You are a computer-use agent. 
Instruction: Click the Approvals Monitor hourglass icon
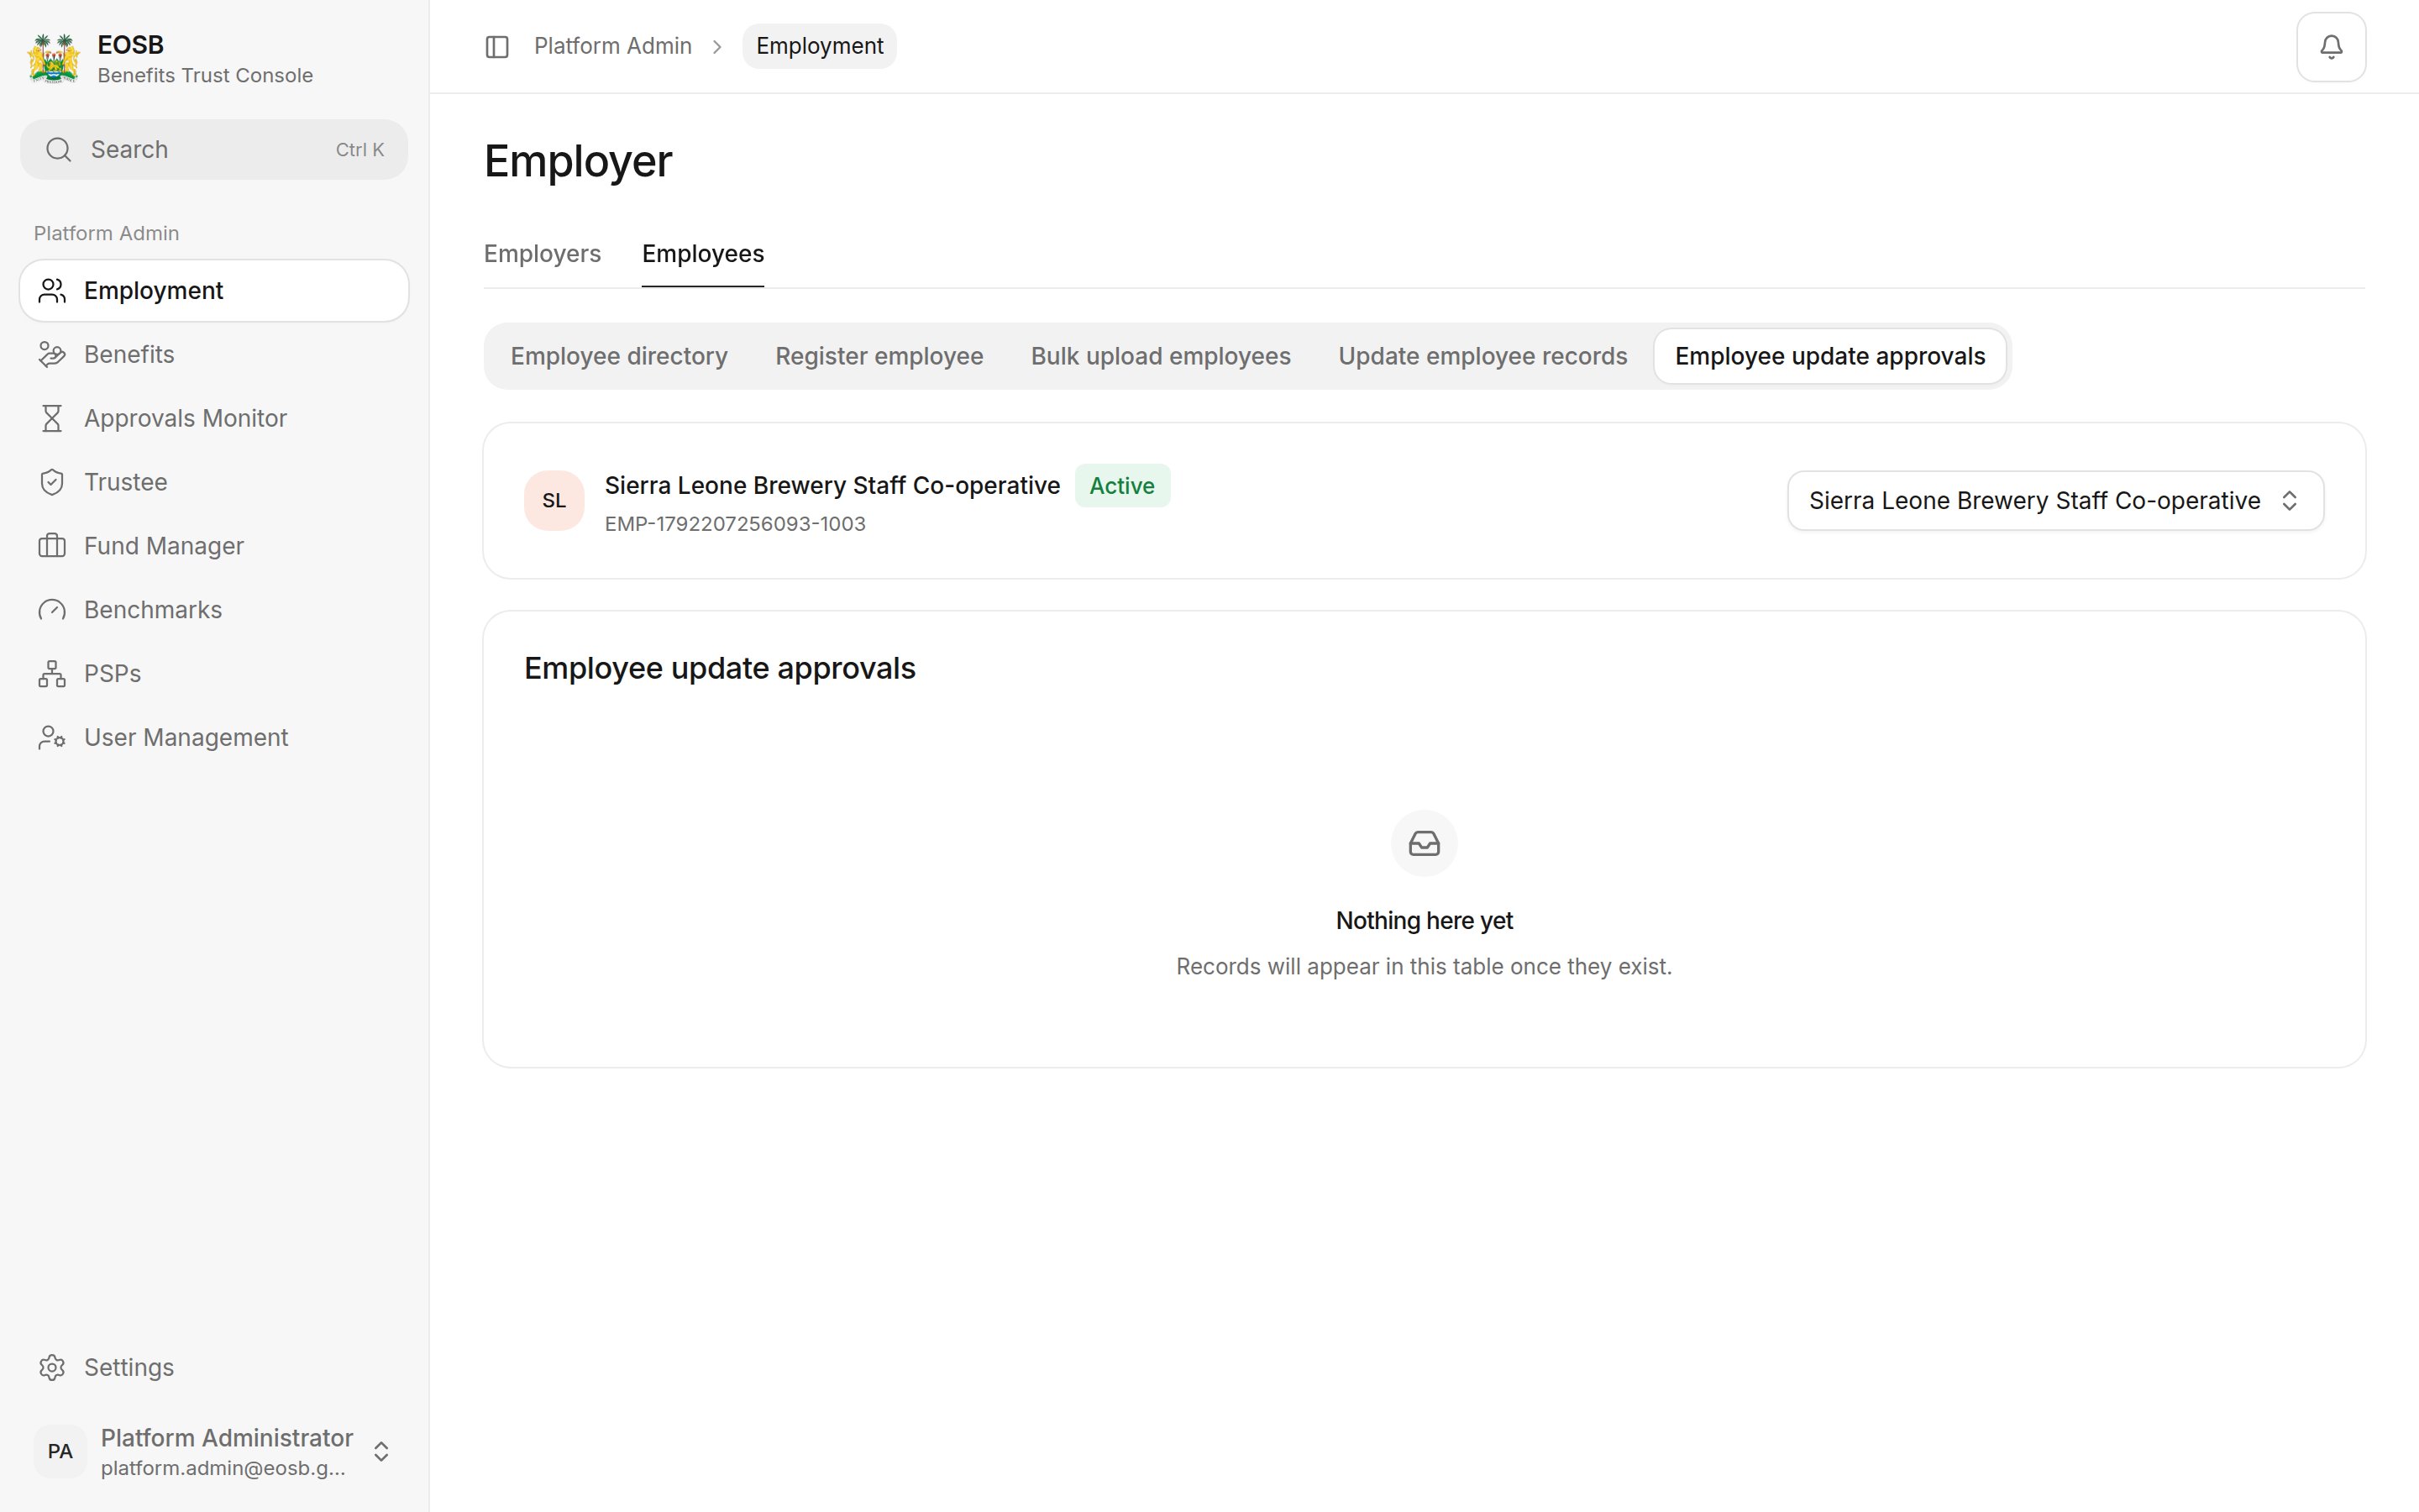click(x=52, y=418)
